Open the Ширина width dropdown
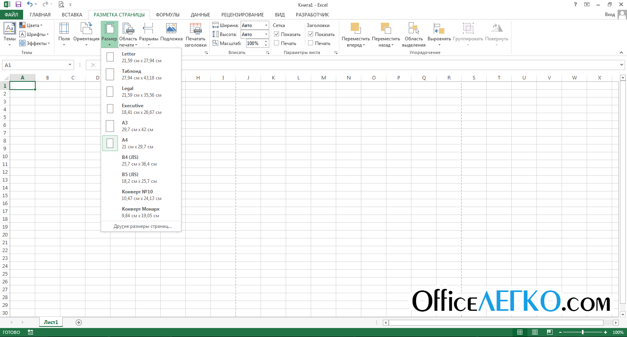 point(266,25)
